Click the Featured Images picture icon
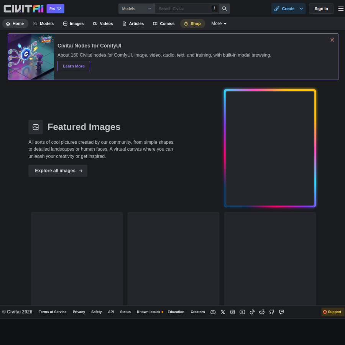Image resolution: width=345 pixels, height=345 pixels. click(36, 127)
